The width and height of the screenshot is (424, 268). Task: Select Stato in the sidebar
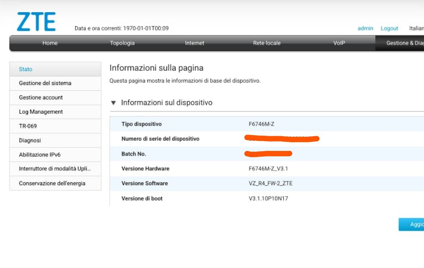(x=26, y=69)
